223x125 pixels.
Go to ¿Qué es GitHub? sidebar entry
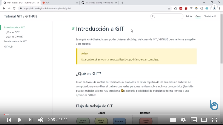coord(15,37)
